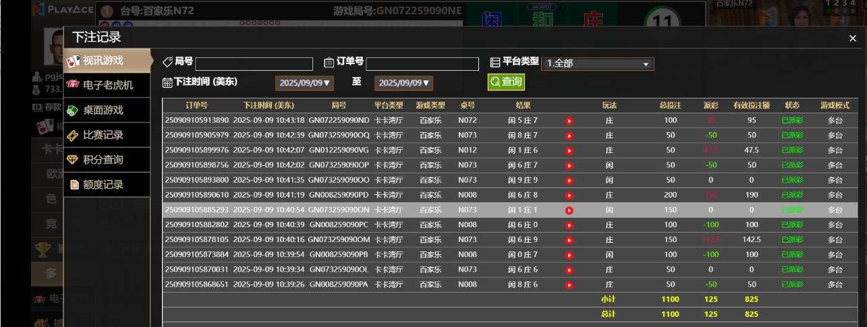This screenshot has width=867, height=327.
Task: Click the green 查询 search button
Action: pyautogui.click(x=506, y=82)
